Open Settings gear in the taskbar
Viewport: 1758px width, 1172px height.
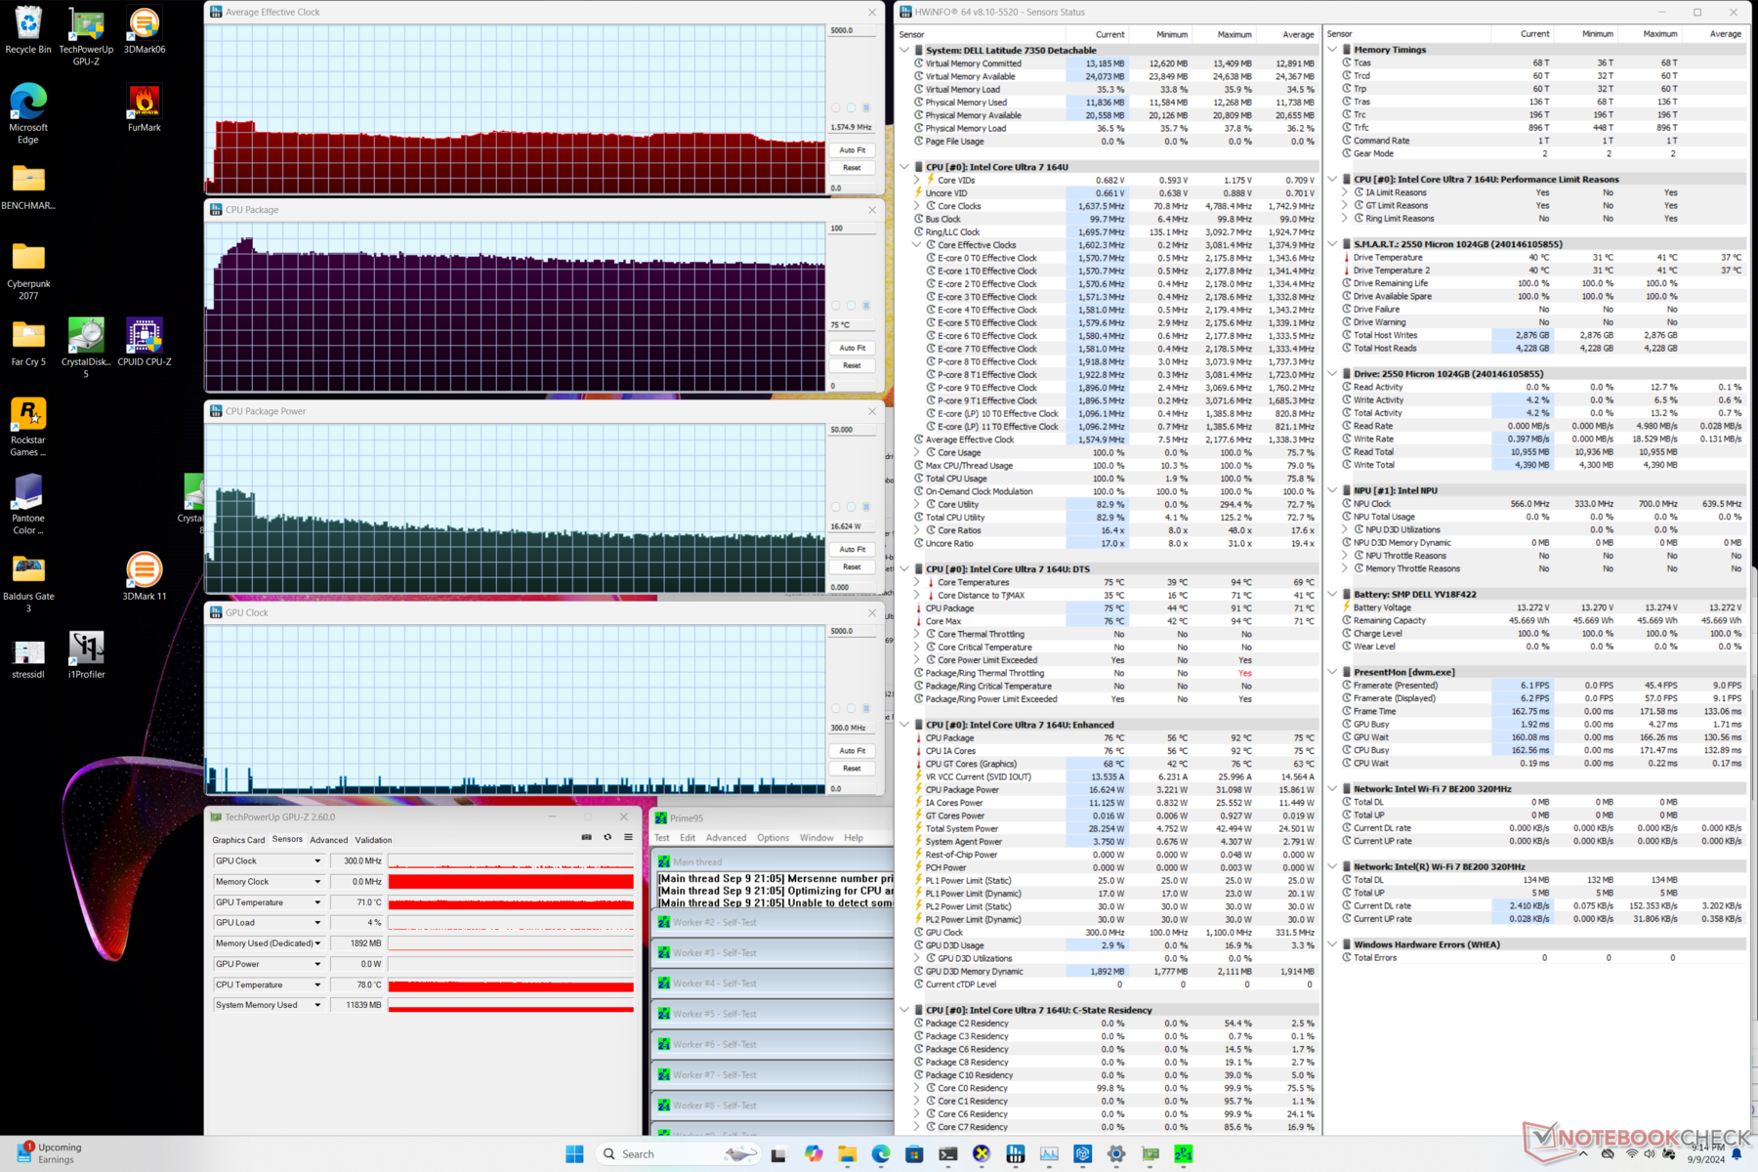(1115, 1153)
